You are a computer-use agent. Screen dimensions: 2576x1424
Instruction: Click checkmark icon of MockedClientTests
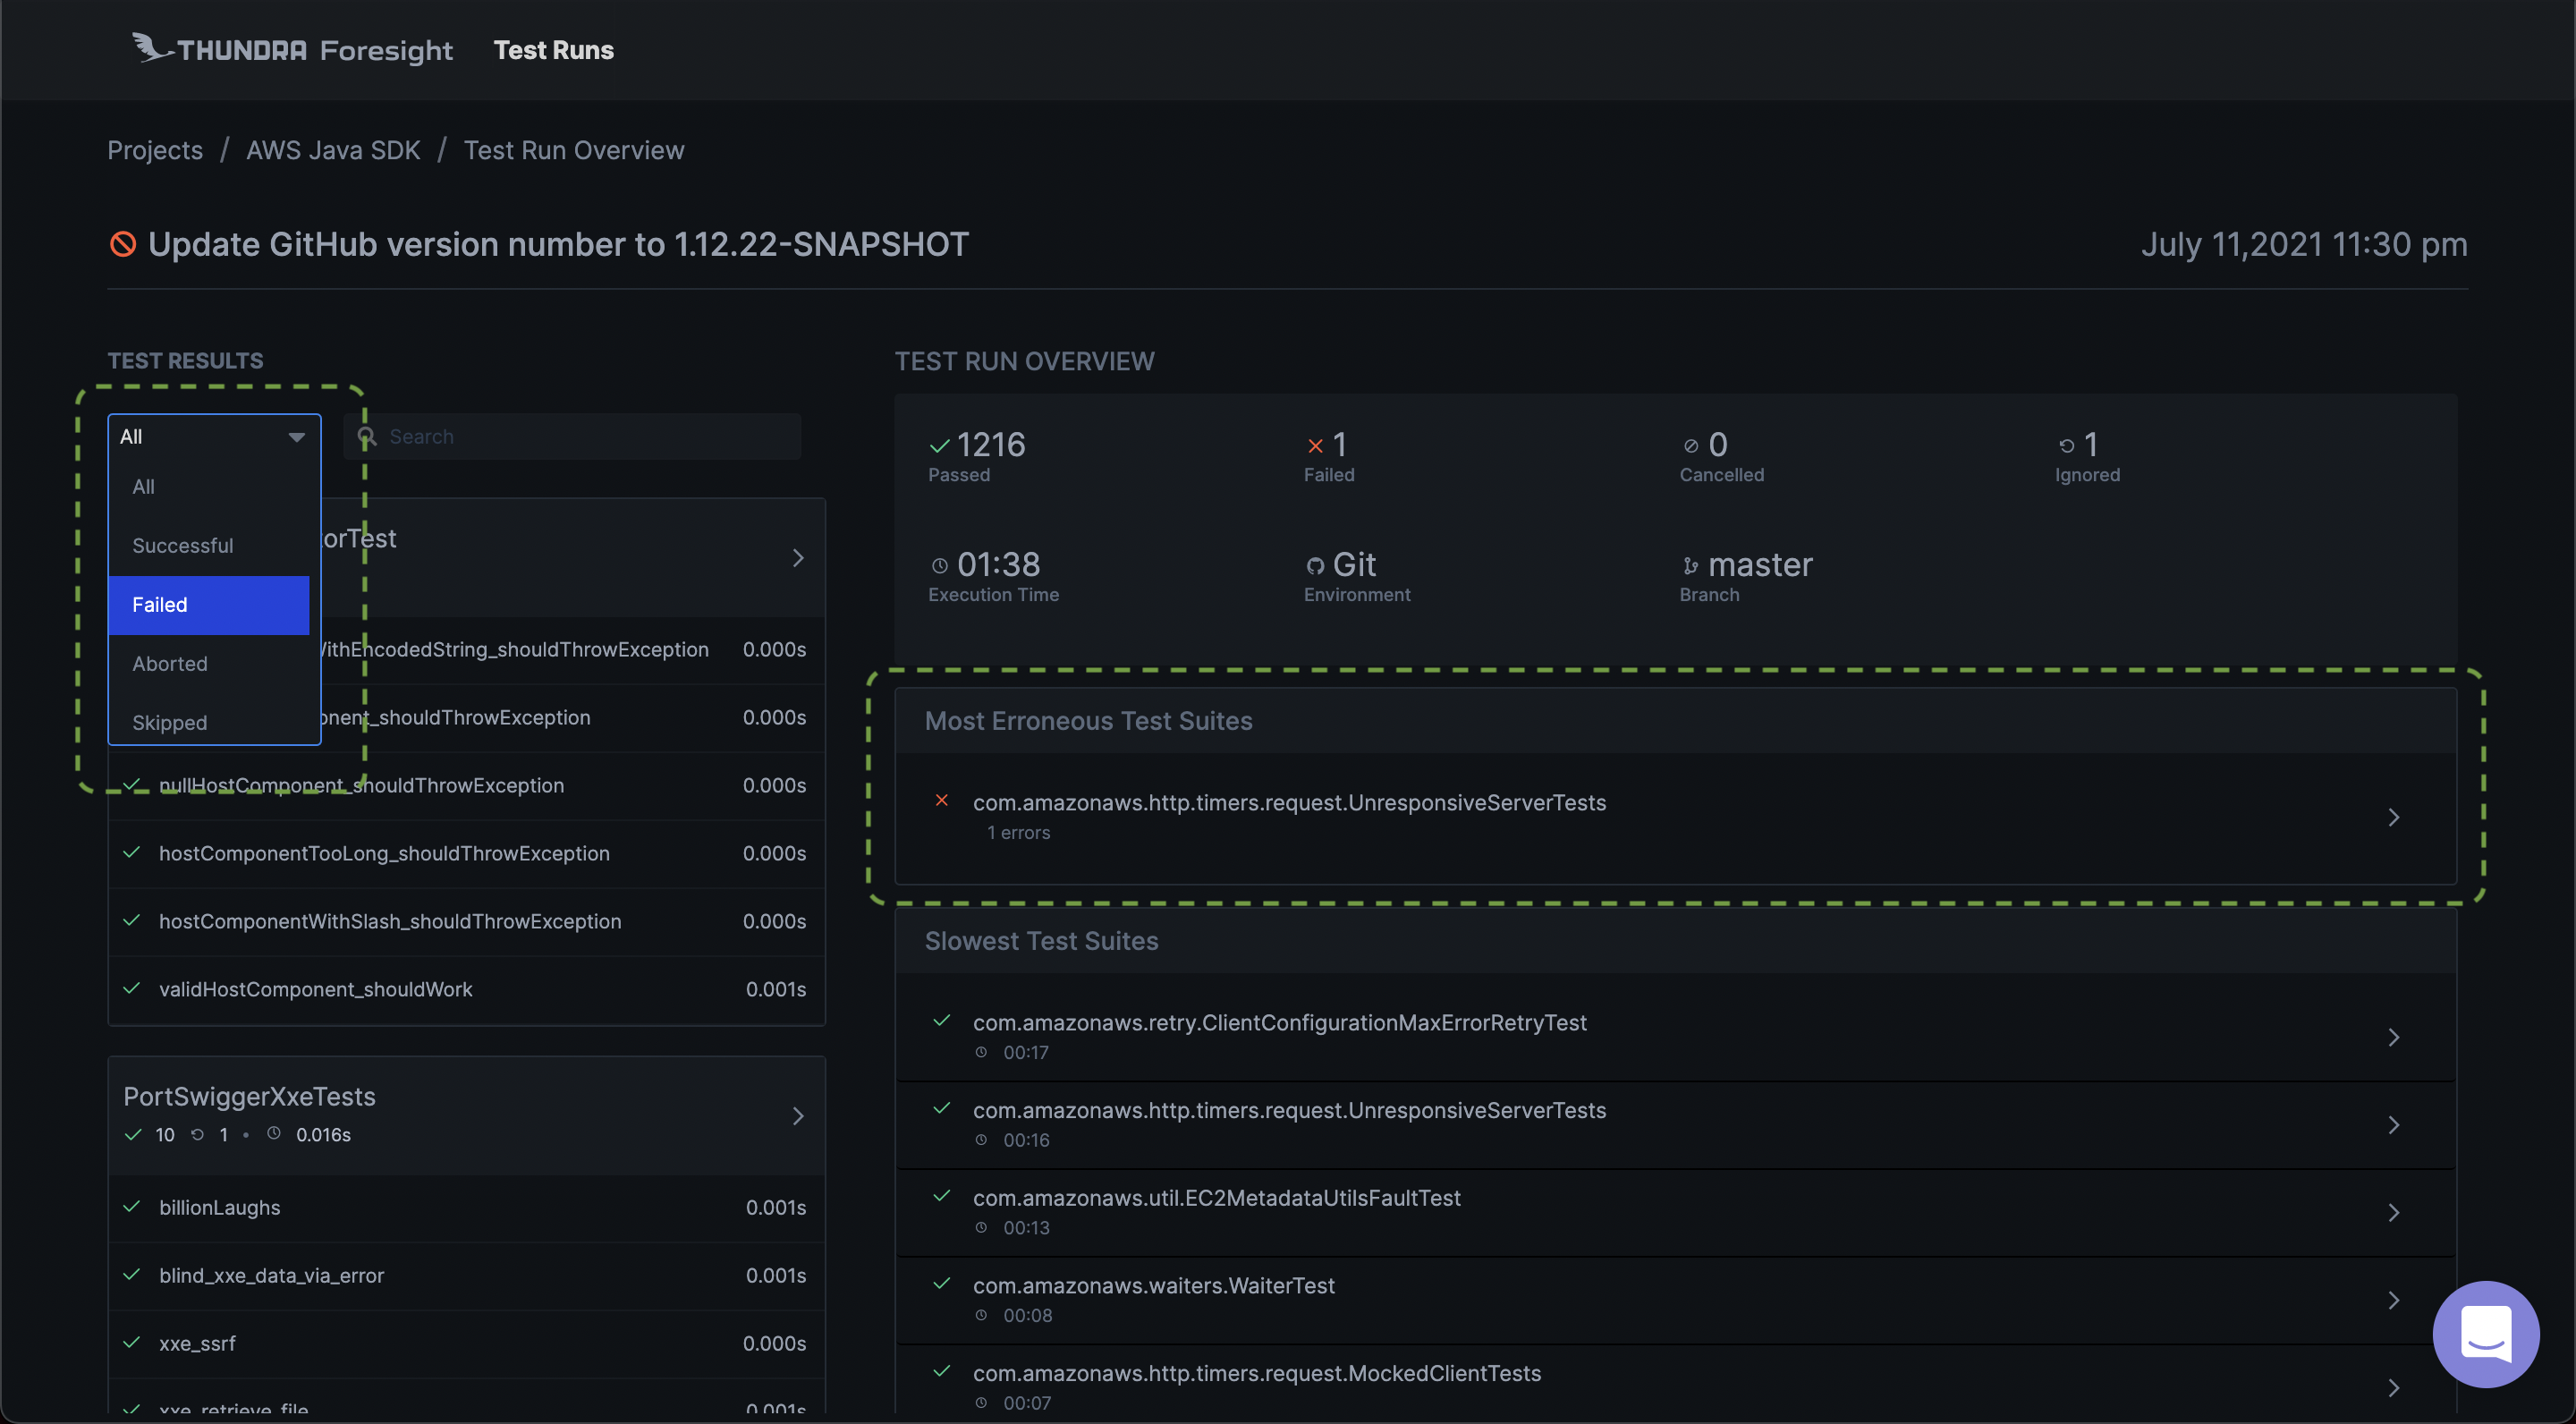click(x=941, y=1371)
